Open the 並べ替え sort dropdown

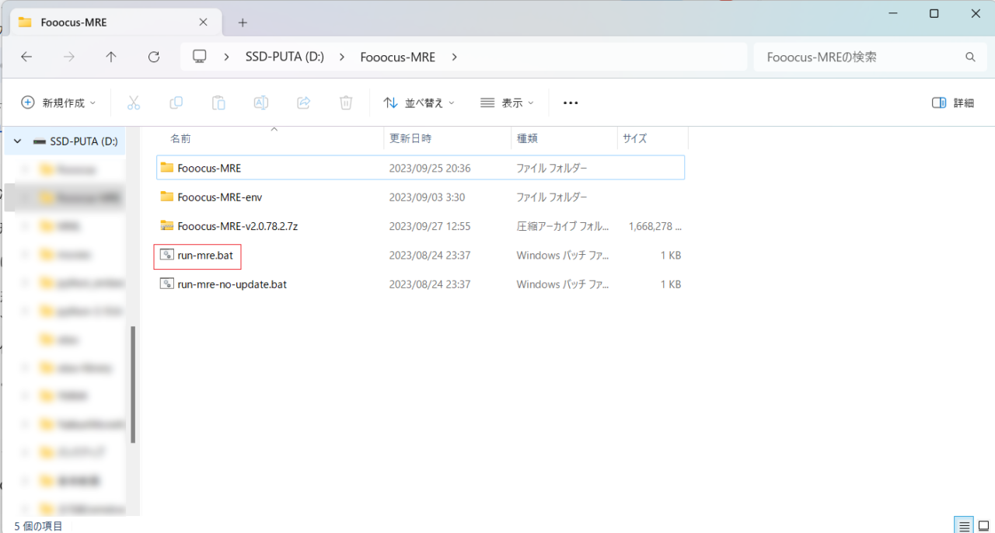pyautogui.click(x=419, y=103)
